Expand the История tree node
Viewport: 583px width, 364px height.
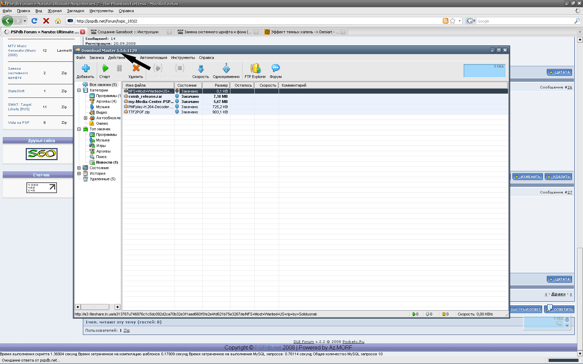click(79, 173)
